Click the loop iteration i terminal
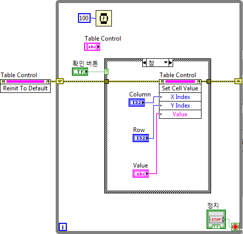Screen dimensions: 243x234 coord(63,227)
